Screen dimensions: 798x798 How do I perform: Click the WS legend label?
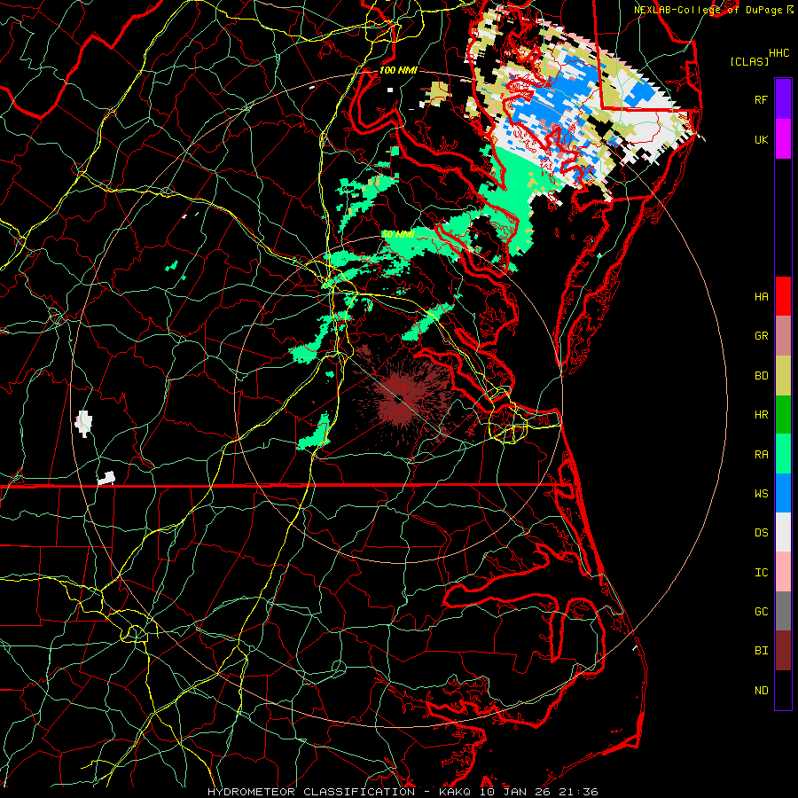(x=761, y=494)
